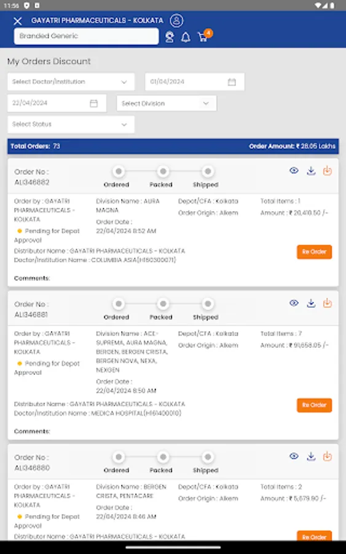The width and height of the screenshot is (346, 554).
Task: Expand the Select Division dropdown
Action: [x=167, y=103]
